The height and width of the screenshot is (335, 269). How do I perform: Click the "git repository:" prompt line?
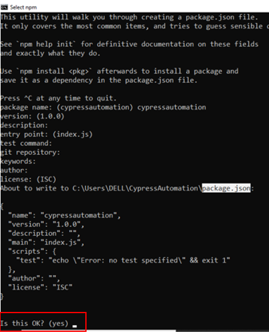coord(30,152)
